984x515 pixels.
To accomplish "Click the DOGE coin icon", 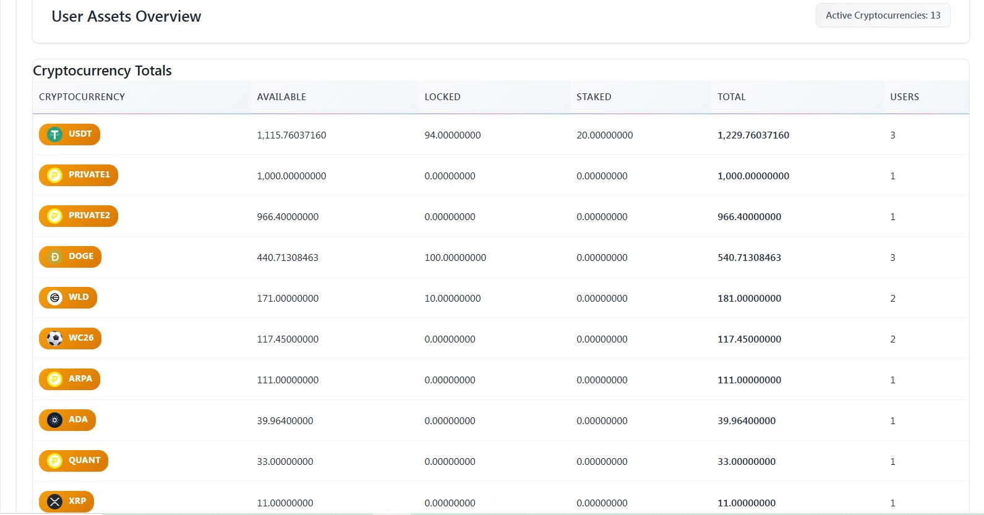I will coord(55,257).
